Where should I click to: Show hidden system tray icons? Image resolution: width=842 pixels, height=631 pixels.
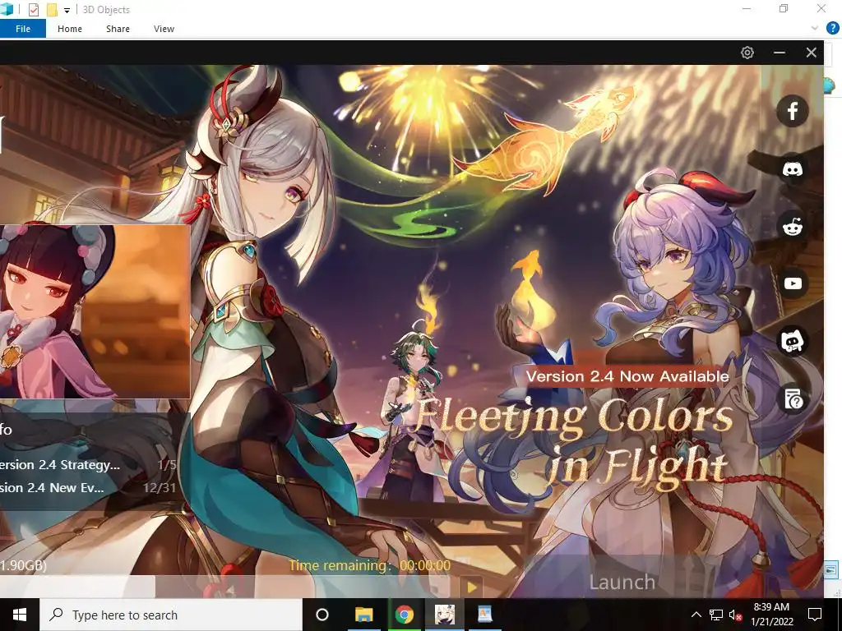click(x=696, y=615)
